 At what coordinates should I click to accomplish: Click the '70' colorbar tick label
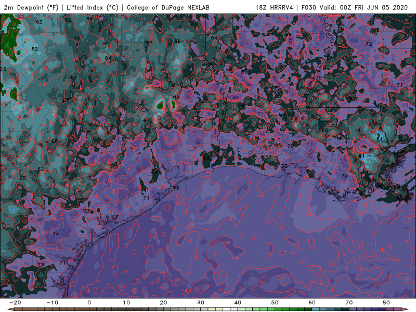coord(349,303)
